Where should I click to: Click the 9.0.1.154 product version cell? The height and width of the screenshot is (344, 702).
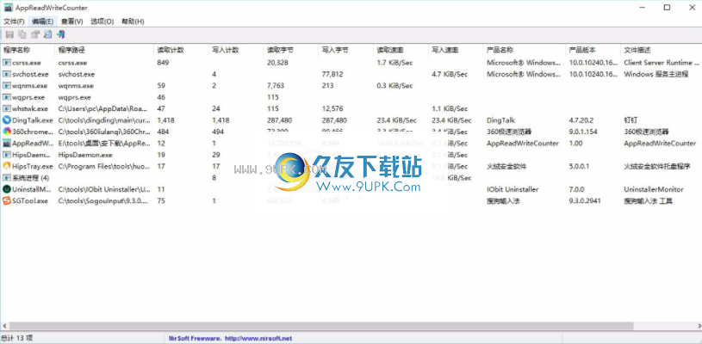585,132
